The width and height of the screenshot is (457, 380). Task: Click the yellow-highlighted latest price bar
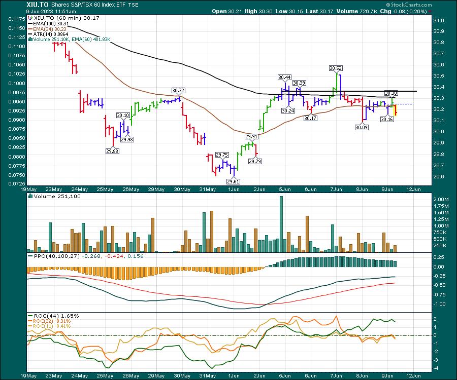click(395, 110)
